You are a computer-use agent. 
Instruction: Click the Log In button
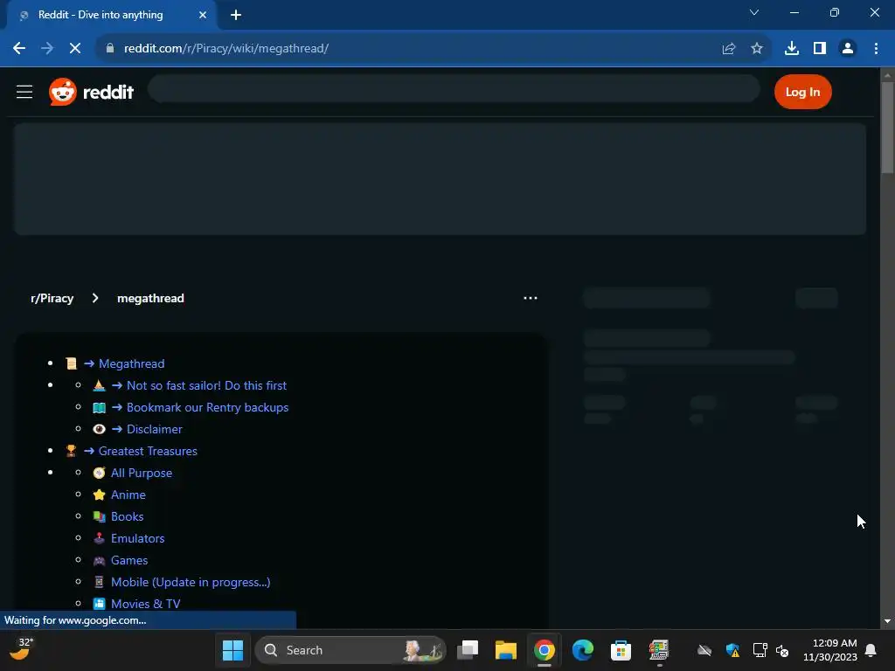pos(802,92)
